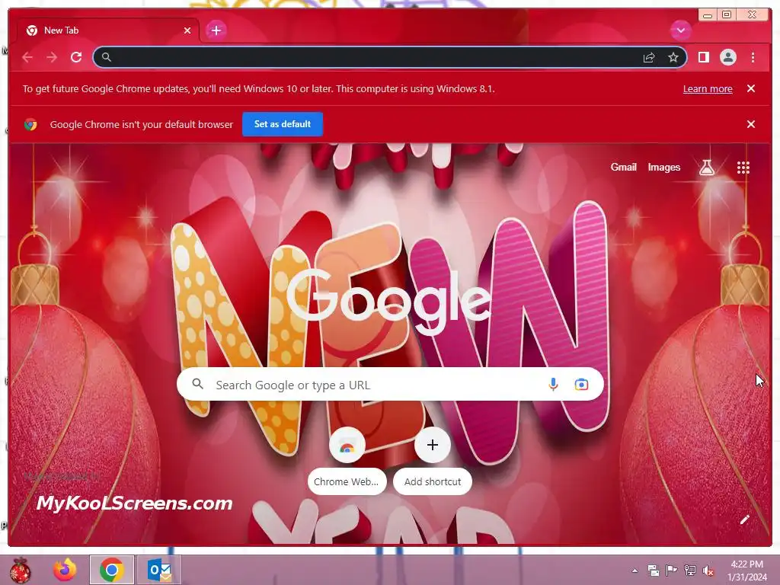The height and width of the screenshot is (585, 780).
Task: Click the Set as default button
Action: point(283,124)
